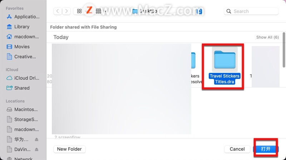Click the New Folder button
286x160 pixels.
(x=69, y=149)
